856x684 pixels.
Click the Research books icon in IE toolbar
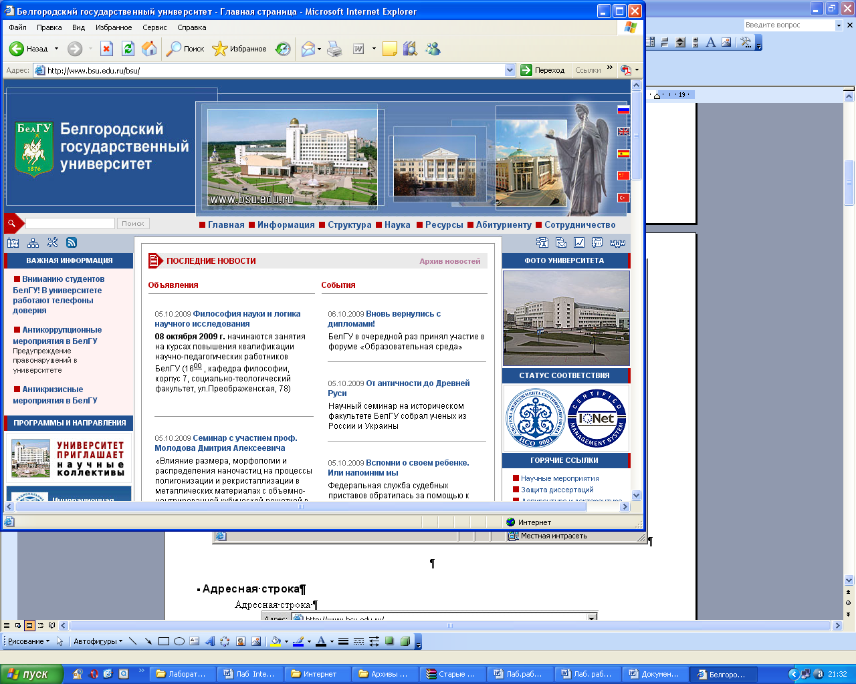(x=410, y=49)
